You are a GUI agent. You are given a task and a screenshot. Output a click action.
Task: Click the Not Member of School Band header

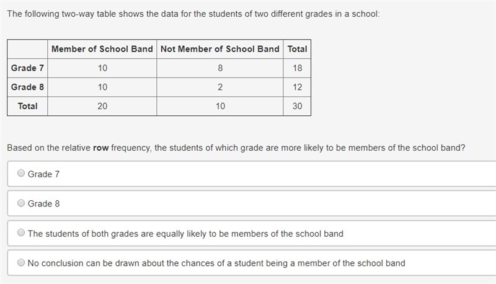tap(220, 49)
